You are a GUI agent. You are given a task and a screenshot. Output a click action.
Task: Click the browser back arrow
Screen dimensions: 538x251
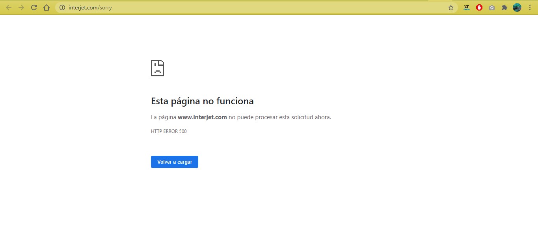tap(9, 7)
